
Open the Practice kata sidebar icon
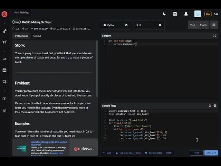tap(4, 31)
